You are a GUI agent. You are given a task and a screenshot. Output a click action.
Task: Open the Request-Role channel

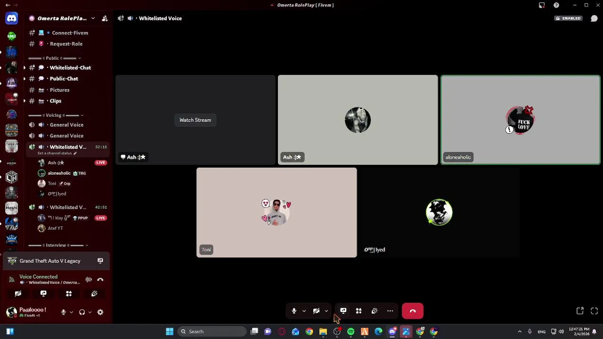68,44
